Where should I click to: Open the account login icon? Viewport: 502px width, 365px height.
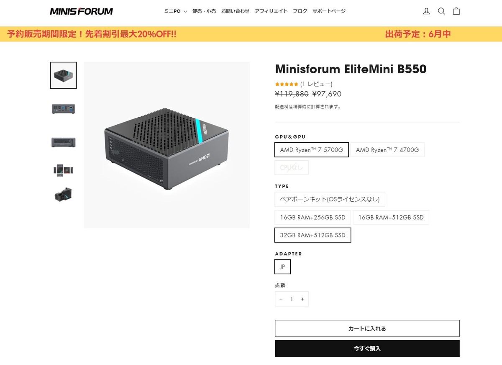(x=426, y=11)
